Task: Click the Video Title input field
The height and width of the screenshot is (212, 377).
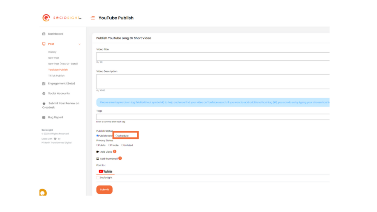Action: pos(213,56)
